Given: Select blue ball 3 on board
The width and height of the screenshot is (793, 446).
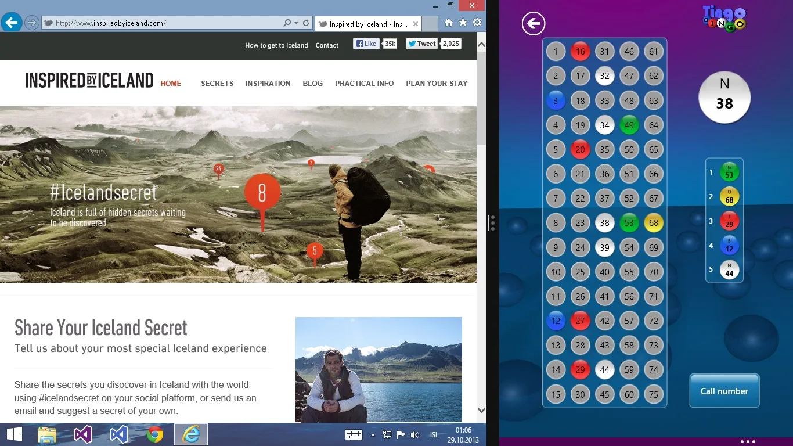Looking at the screenshot, I should pos(556,100).
